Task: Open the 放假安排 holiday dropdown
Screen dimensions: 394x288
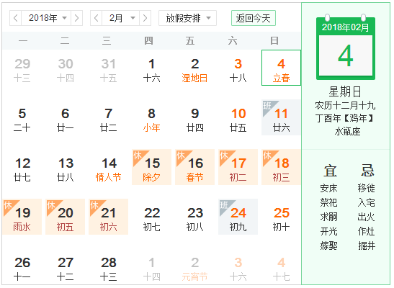Action: [187, 18]
